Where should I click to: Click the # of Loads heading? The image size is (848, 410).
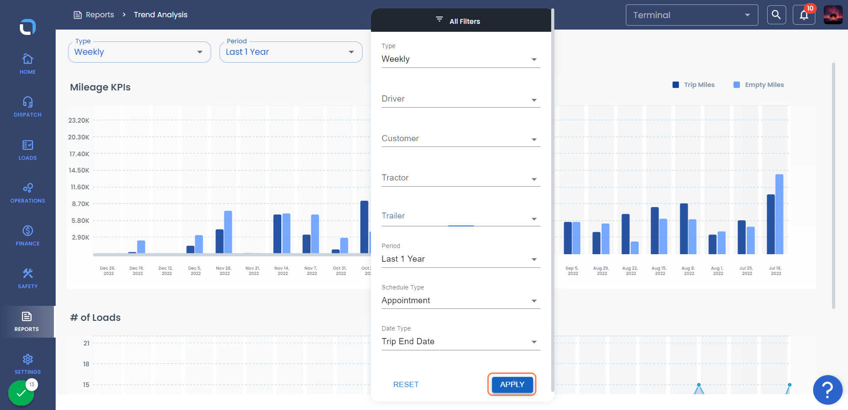(95, 318)
